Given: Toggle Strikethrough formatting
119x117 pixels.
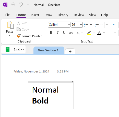Looking at the screenshot, I should pos(71,33).
